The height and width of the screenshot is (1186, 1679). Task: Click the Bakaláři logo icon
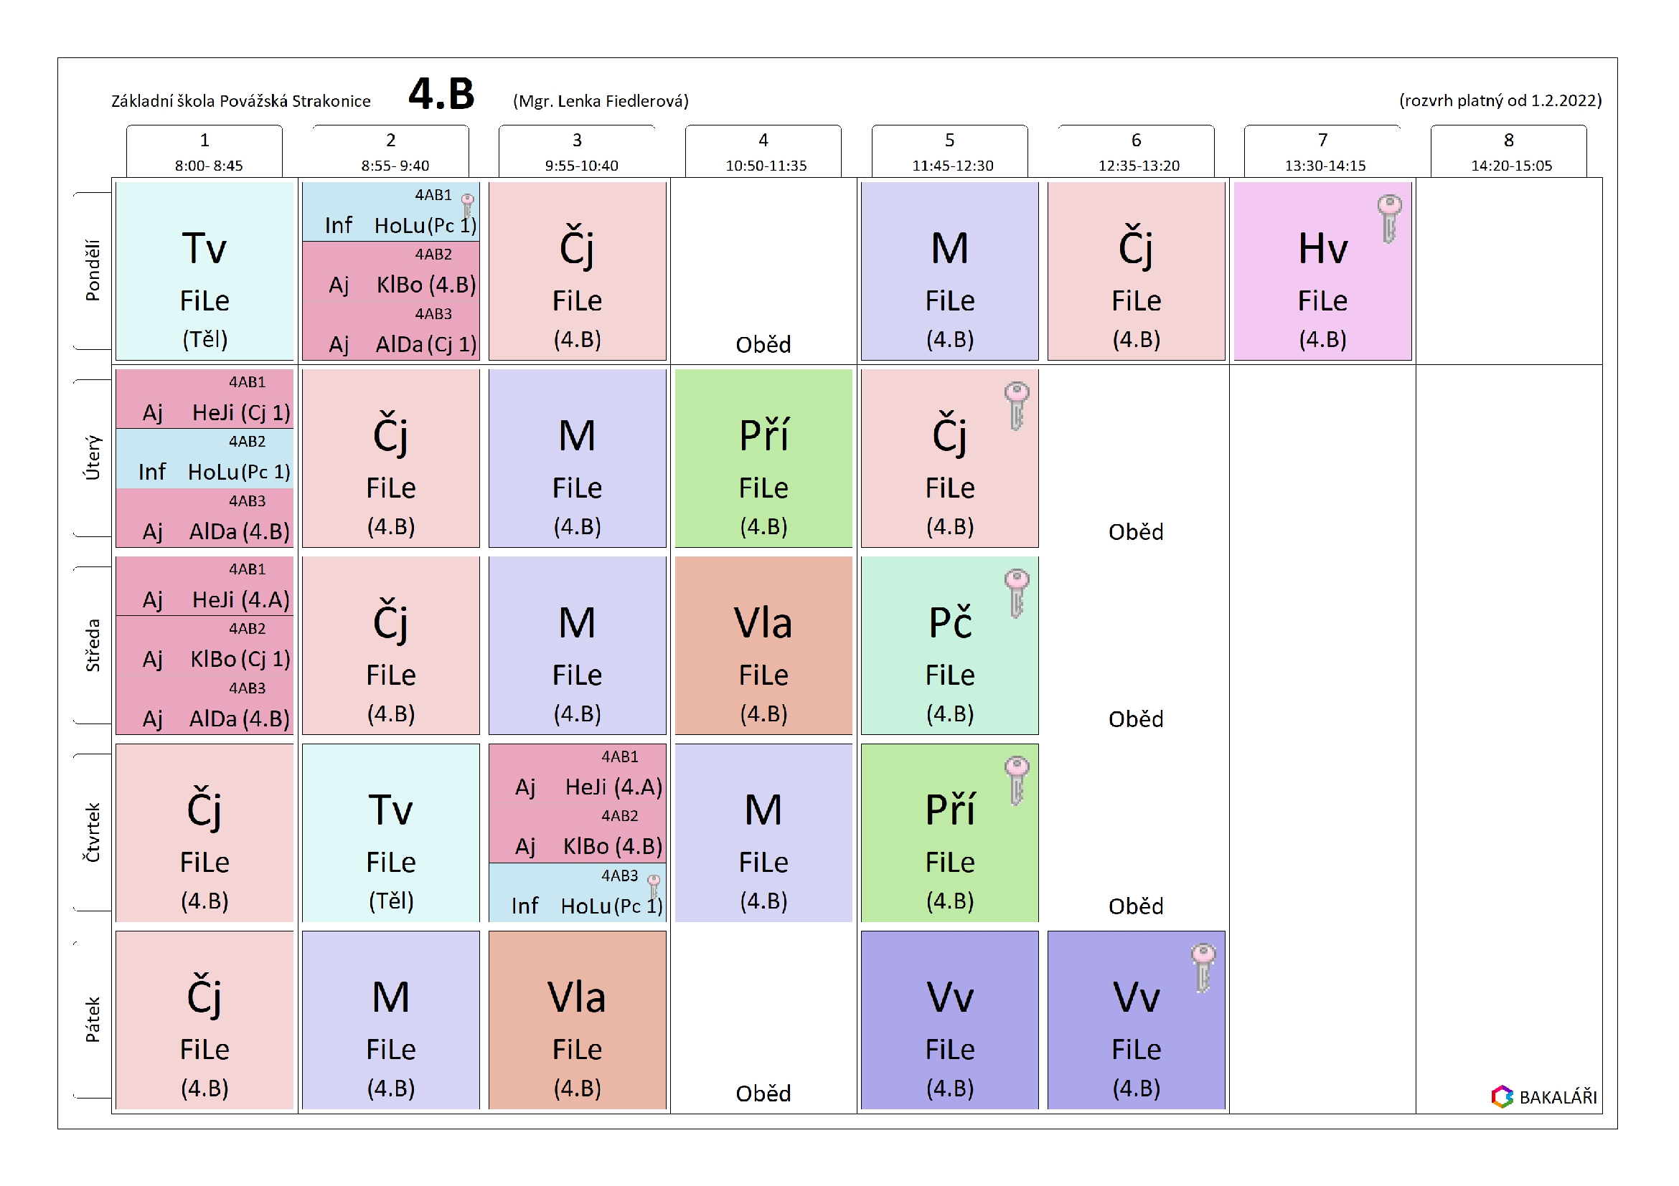coord(1501,1096)
